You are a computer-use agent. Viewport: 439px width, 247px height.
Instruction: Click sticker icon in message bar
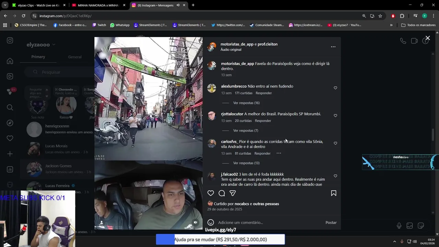(421, 226)
